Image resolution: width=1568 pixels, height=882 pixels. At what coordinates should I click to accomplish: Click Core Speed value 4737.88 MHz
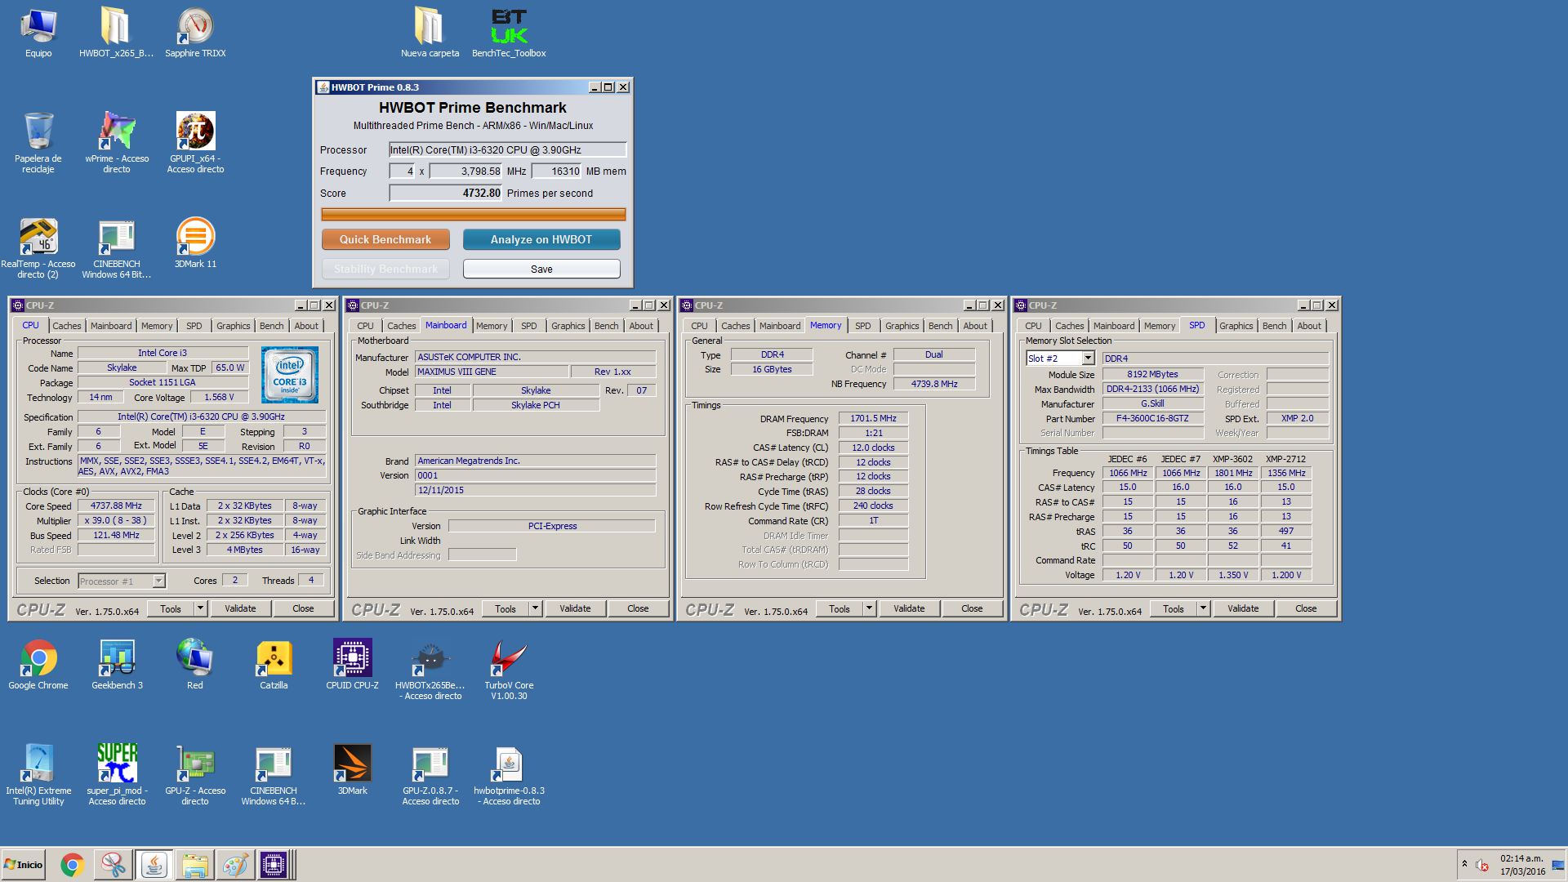click(x=117, y=506)
